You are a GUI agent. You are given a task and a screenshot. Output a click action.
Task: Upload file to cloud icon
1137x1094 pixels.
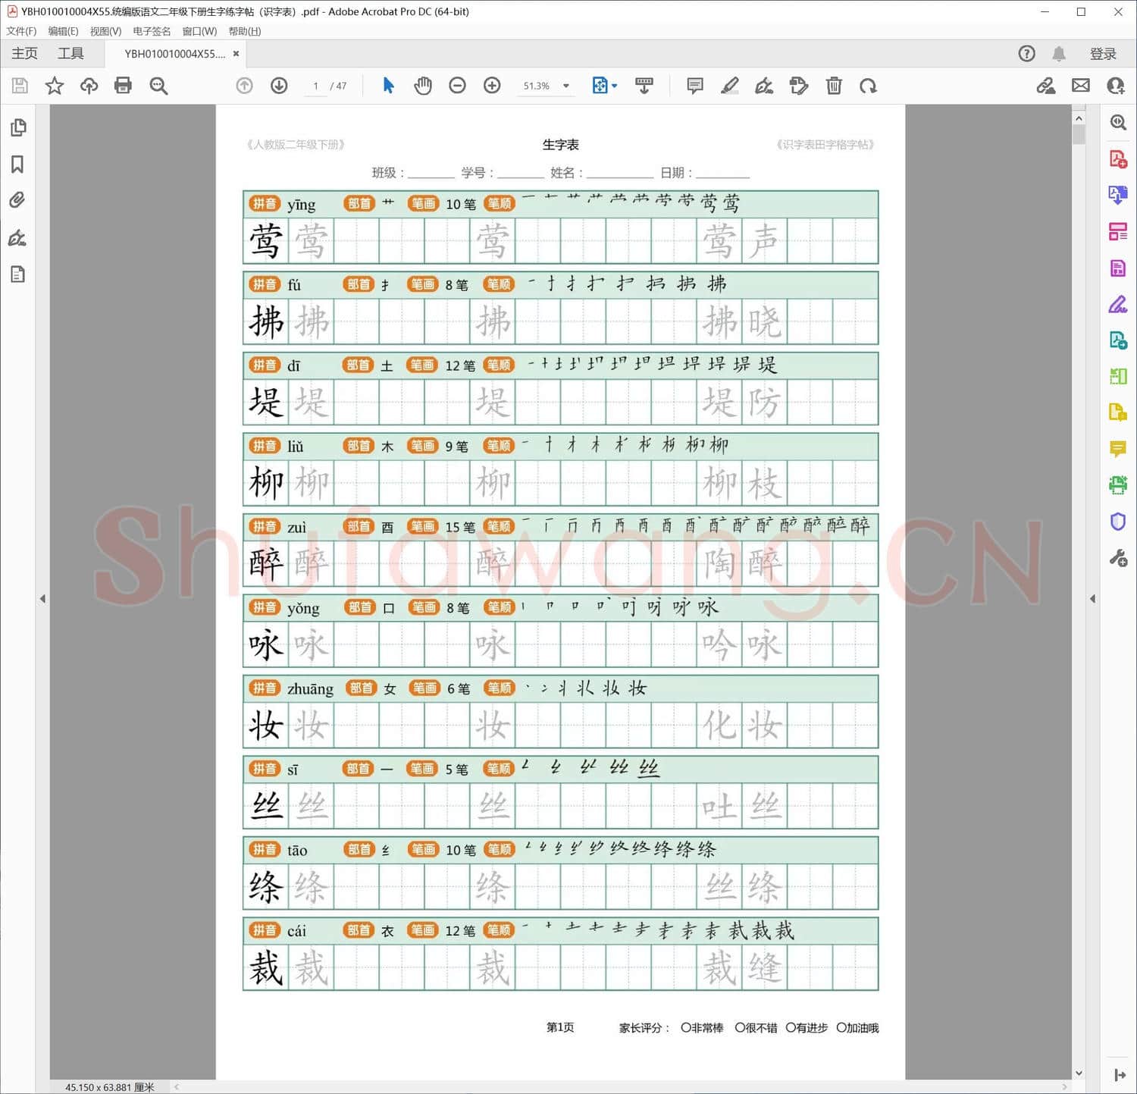point(89,86)
